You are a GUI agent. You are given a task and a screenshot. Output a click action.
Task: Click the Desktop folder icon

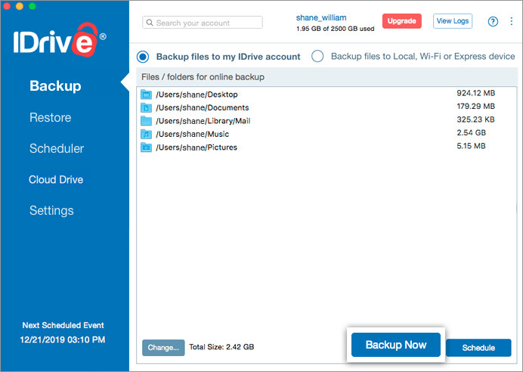tap(146, 95)
